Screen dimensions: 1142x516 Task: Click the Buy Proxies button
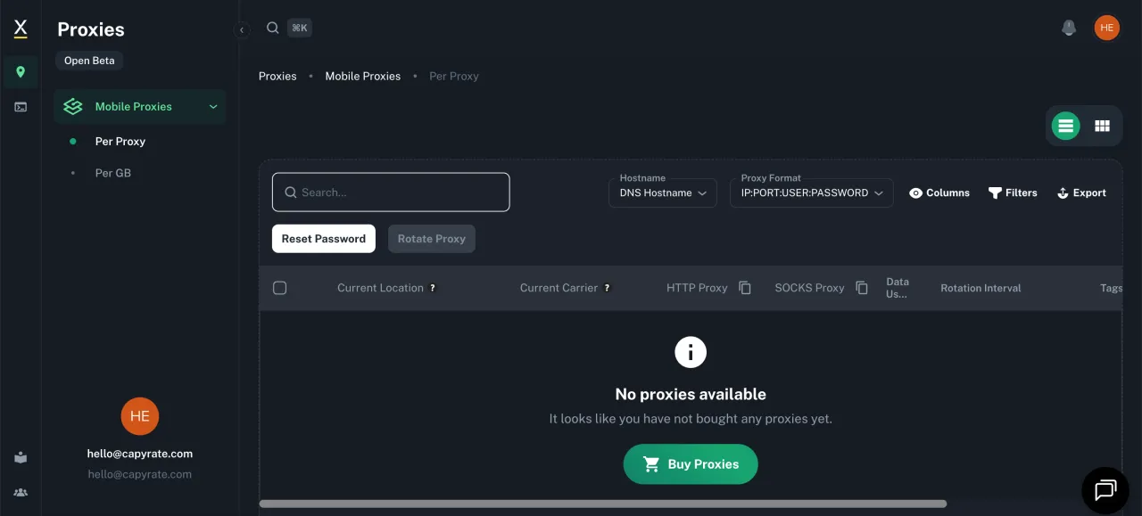(690, 464)
